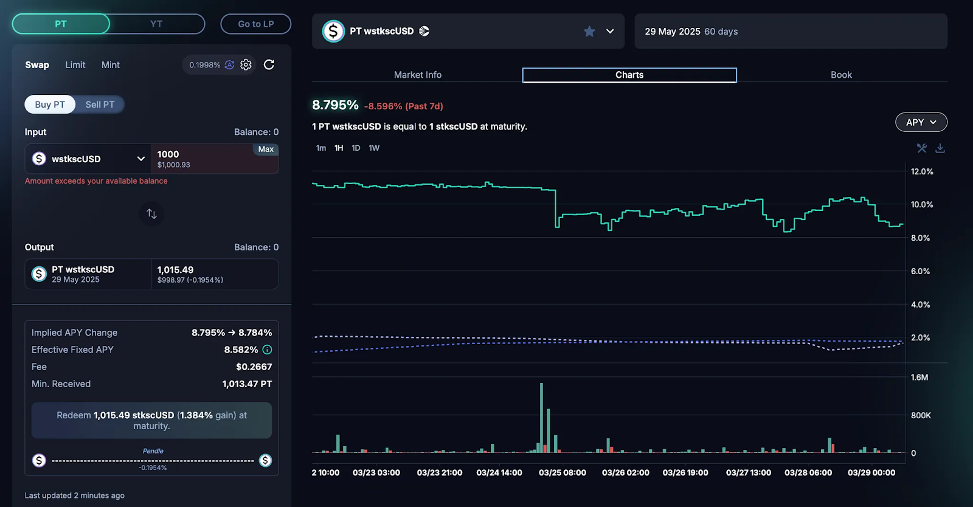Select Buy PT option

pyautogui.click(x=50, y=105)
